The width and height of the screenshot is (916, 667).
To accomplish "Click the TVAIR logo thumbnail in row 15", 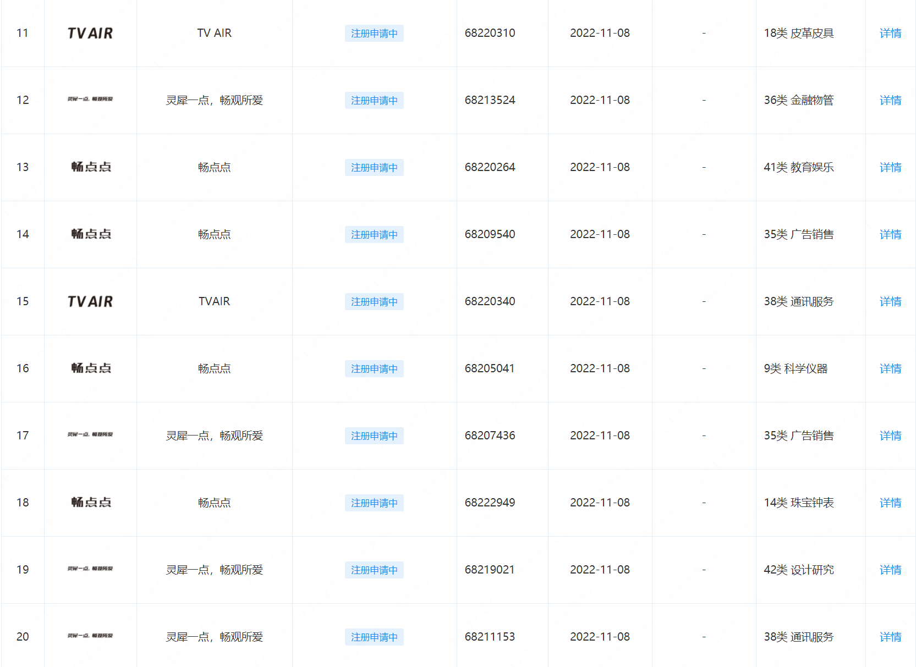I will pyautogui.click(x=90, y=302).
